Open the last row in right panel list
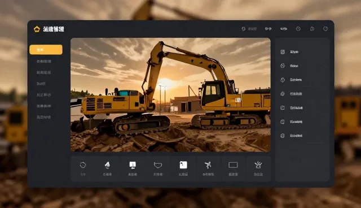The height and width of the screenshot is (208, 361). coord(302,136)
